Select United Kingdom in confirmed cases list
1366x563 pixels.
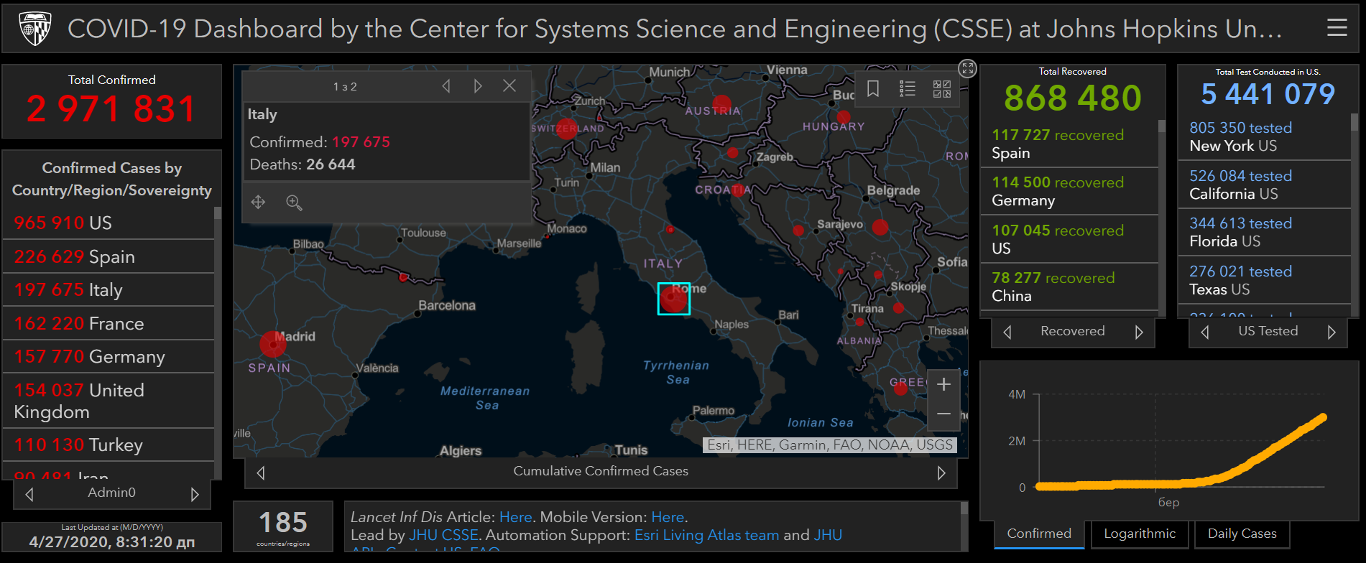(x=109, y=401)
